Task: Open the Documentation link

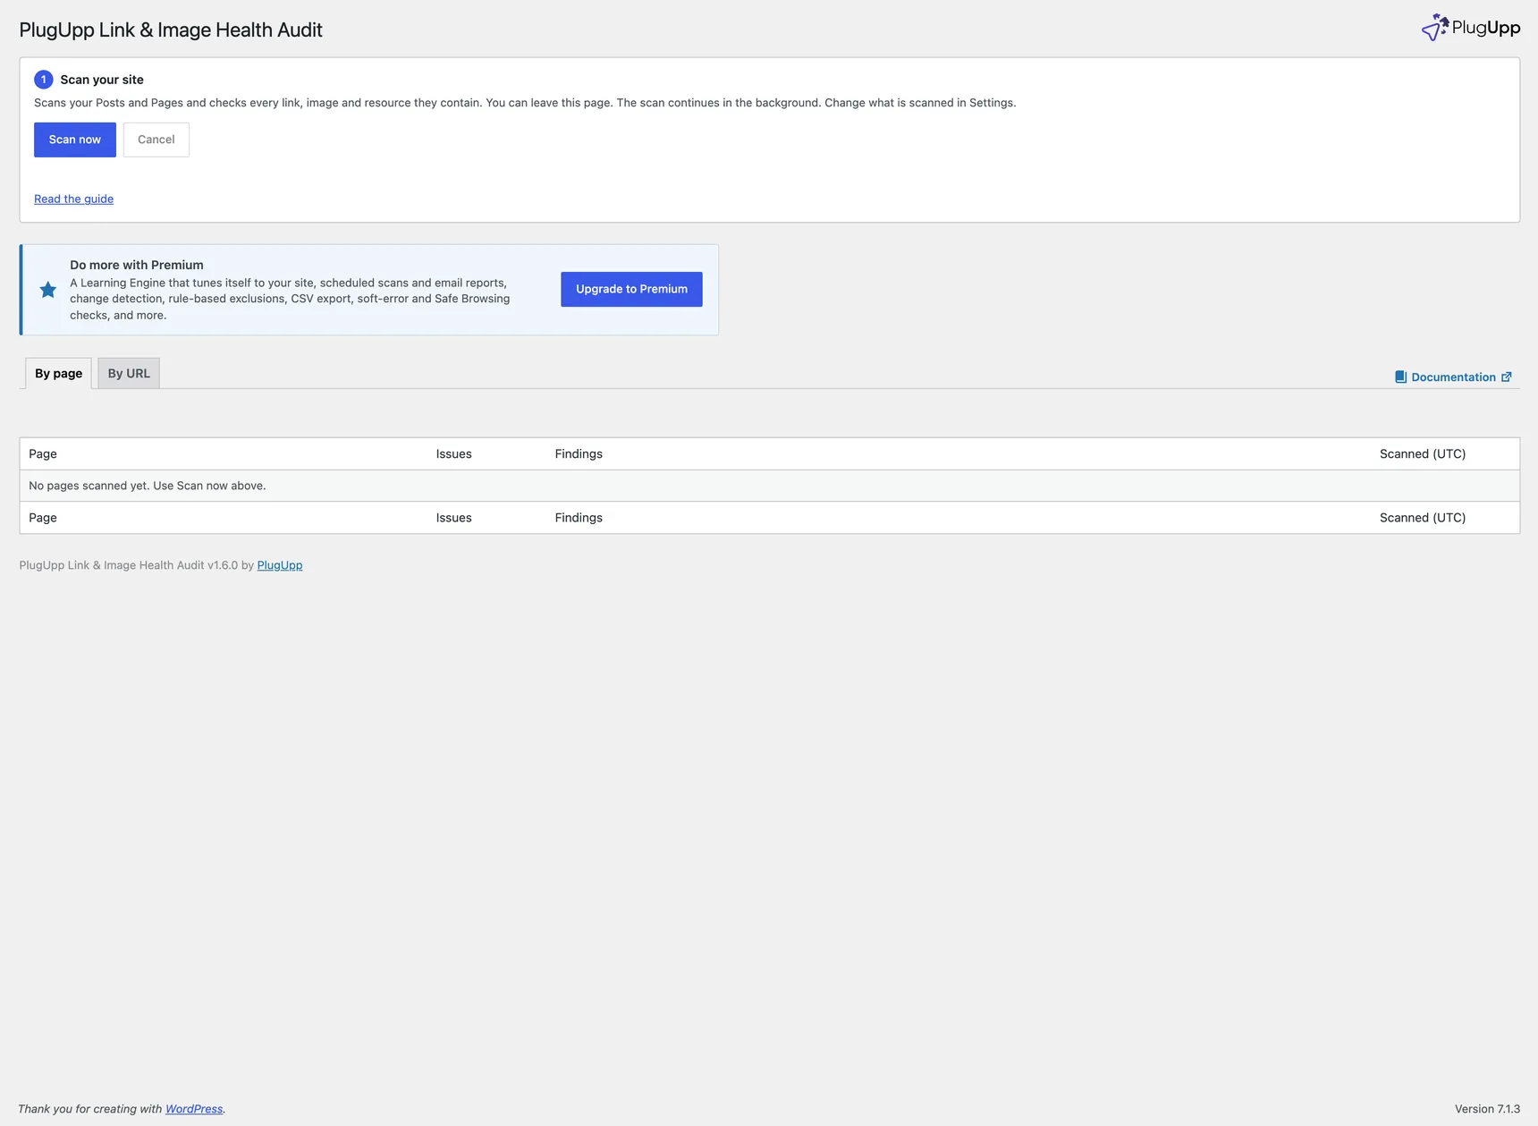Action: tap(1453, 377)
